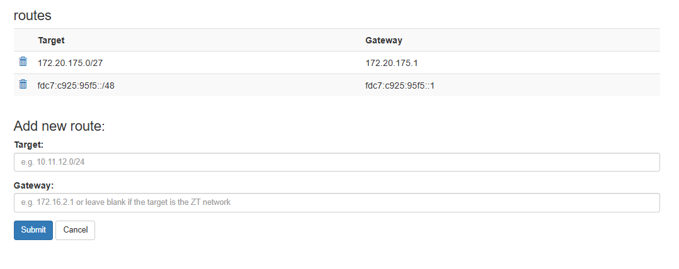Click the Gateway column header
This screenshot has height=269, width=679.
(384, 41)
